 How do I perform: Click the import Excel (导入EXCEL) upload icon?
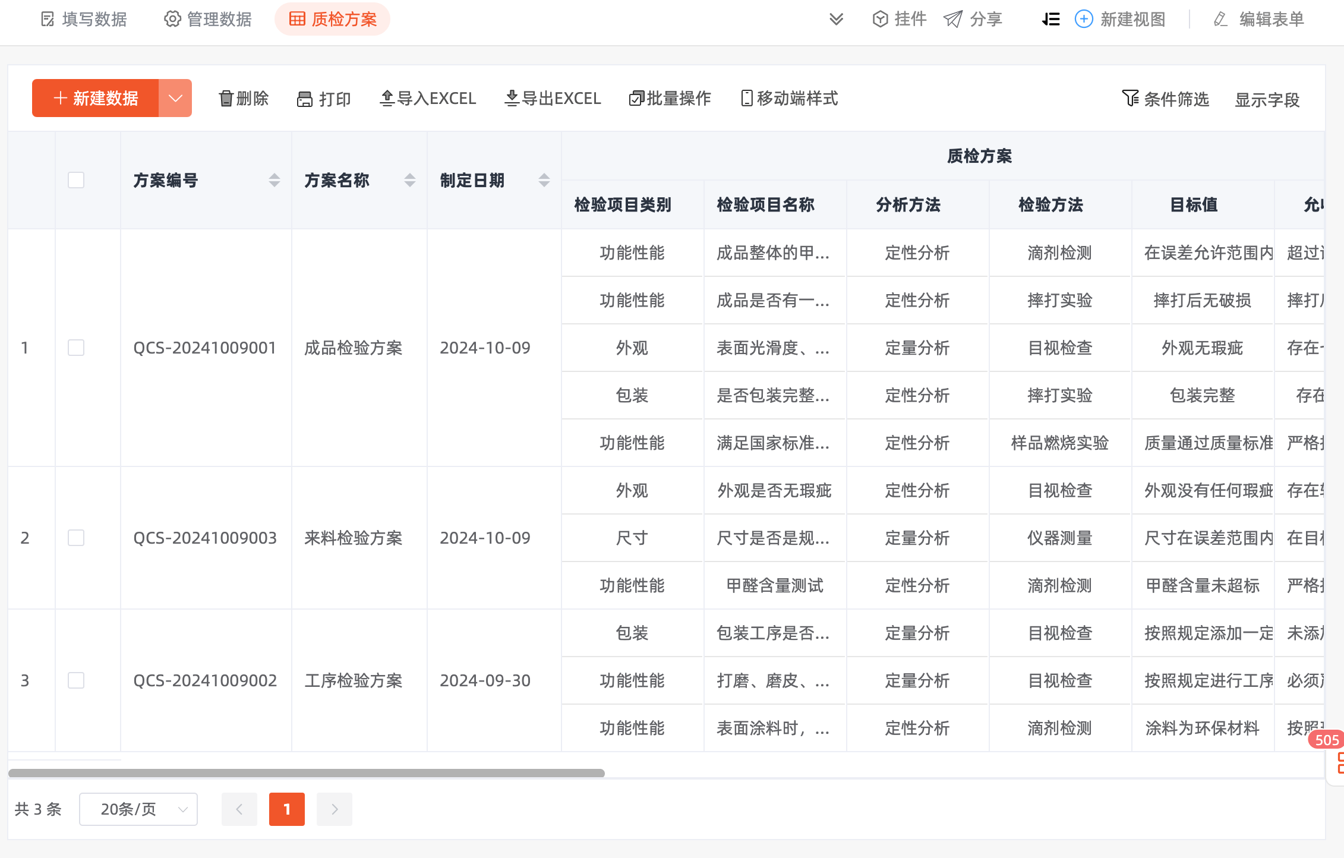coord(387,98)
